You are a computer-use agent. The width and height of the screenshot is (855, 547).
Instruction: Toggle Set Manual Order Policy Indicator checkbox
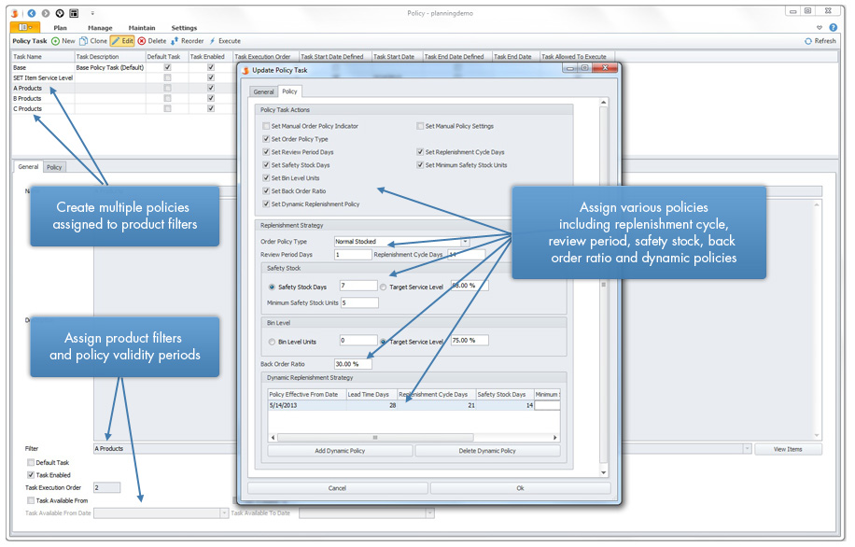coord(266,126)
